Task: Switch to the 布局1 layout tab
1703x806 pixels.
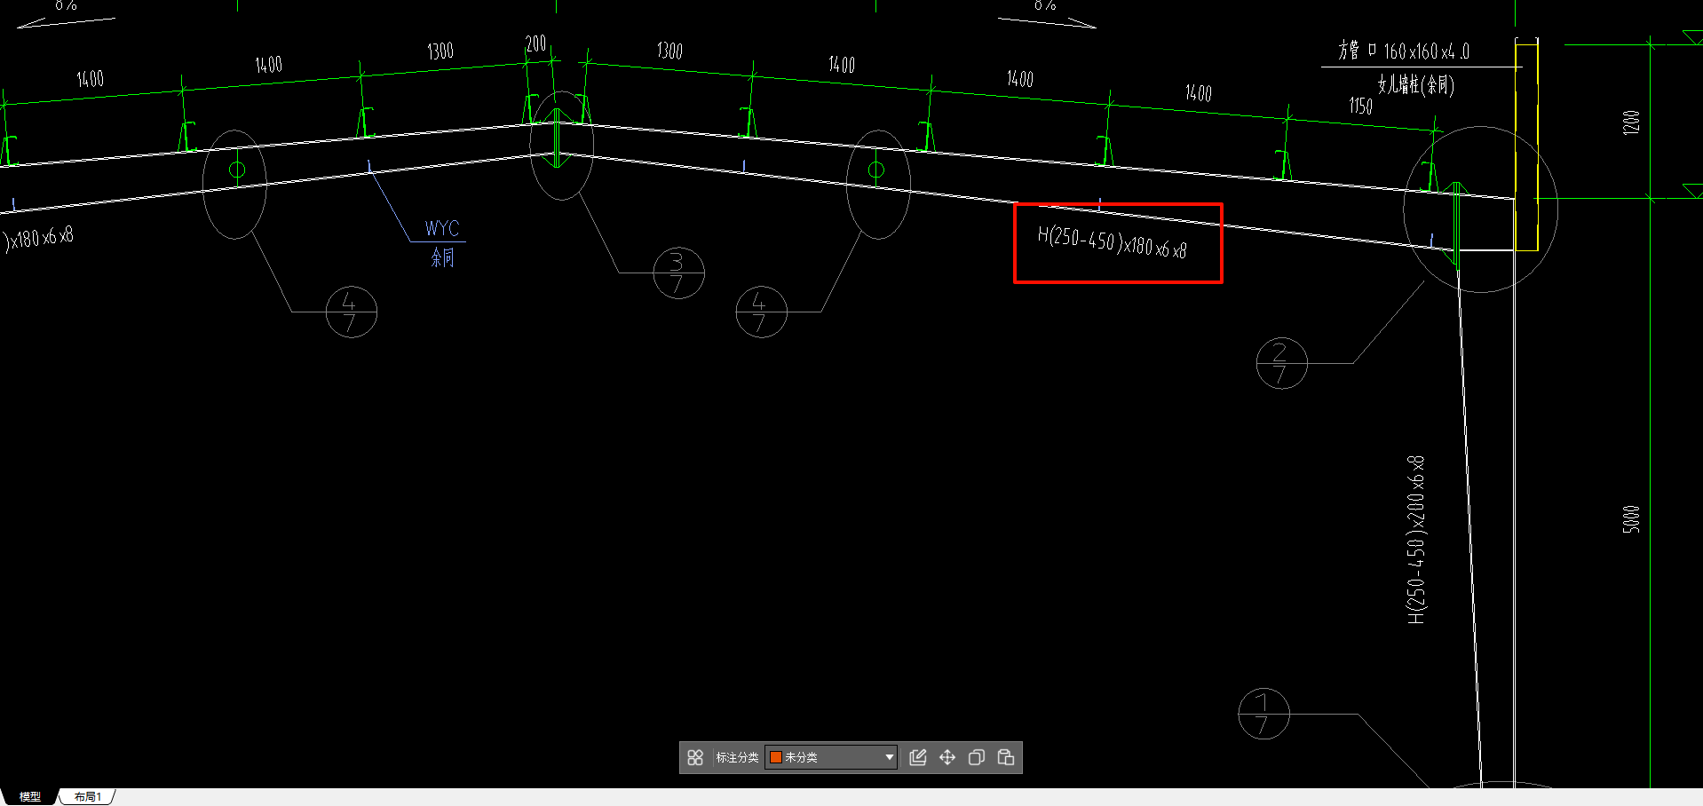Action: (x=88, y=797)
